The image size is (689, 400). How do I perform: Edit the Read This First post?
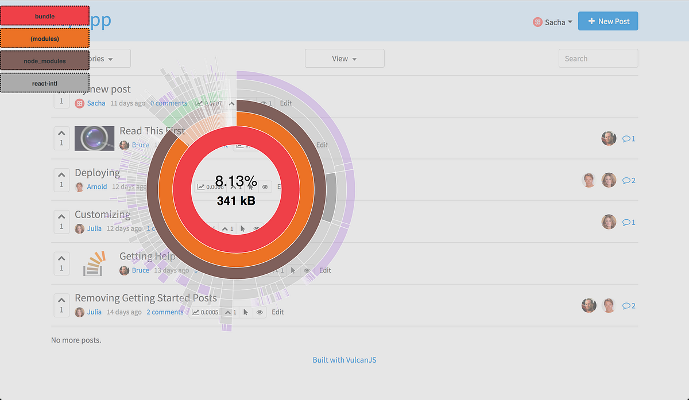pos(322,145)
